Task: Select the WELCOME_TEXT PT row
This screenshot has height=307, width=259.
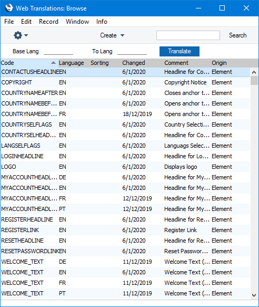Action: (x=125, y=293)
